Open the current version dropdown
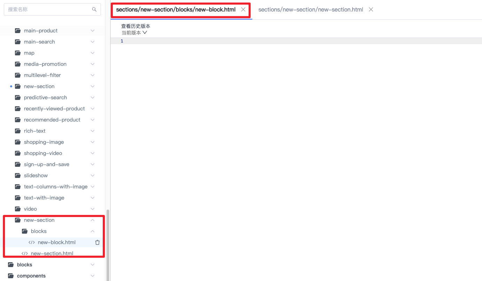Image resolution: width=482 pixels, height=281 pixels. (x=134, y=33)
